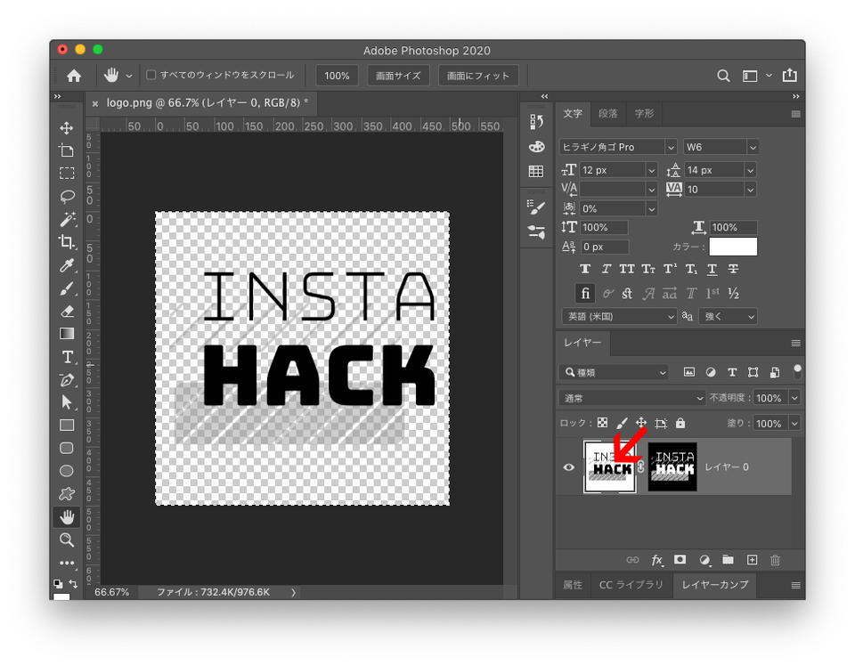Select the logo.png document tab
This screenshot has width=855, height=665.
[x=200, y=102]
